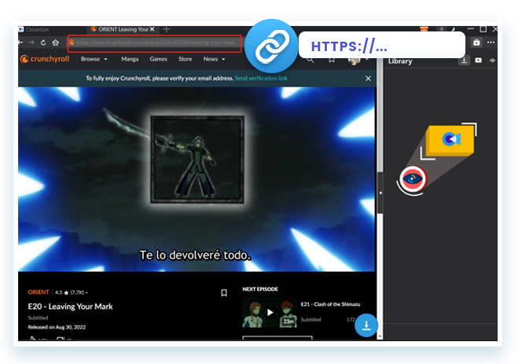Click the Crunchyroll logo
The image size is (522, 364).
click(x=45, y=59)
